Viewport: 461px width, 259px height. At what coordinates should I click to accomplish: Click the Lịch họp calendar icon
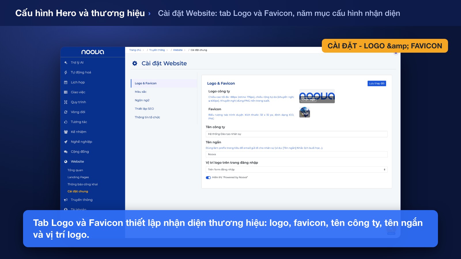66,82
